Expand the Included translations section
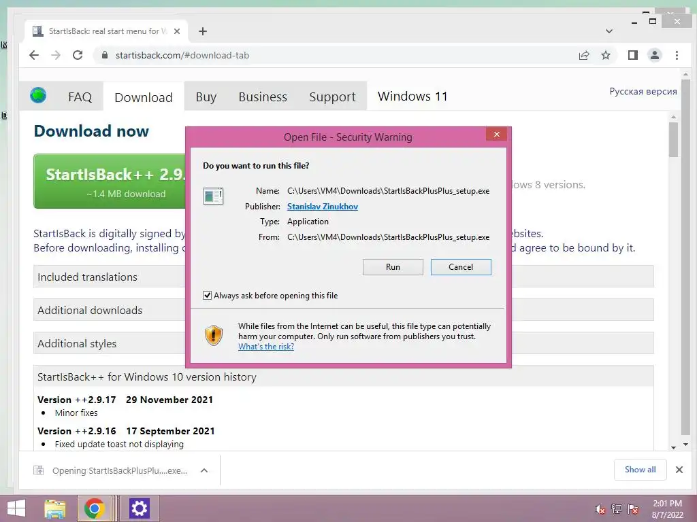 tap(343, 277)
